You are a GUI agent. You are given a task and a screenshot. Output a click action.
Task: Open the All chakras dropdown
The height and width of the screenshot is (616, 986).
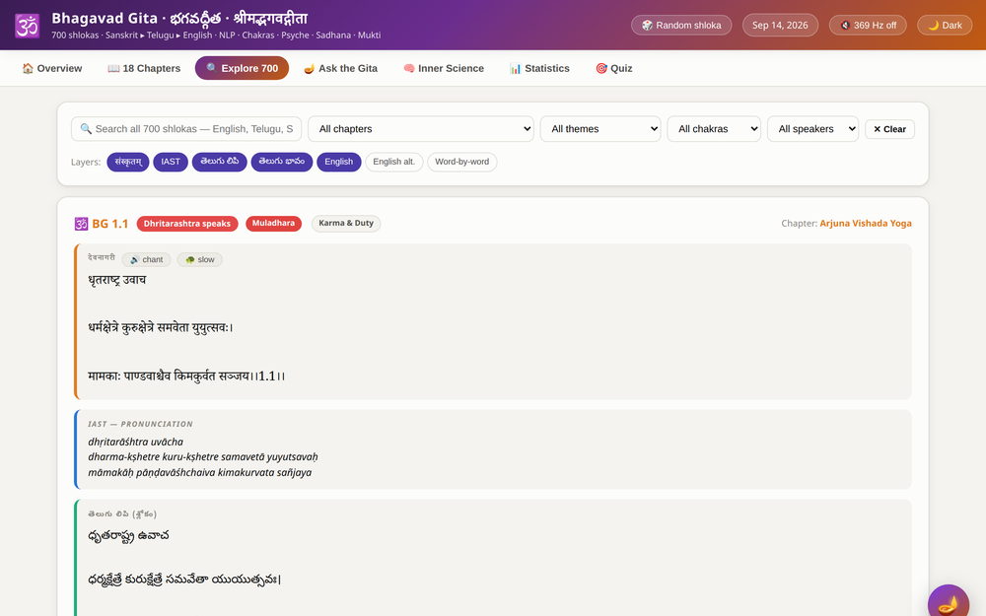coord(714,129)
